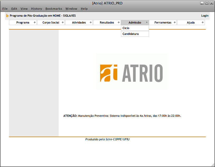
Task: Click the plus icon next to Admissão
Action: coord(147,22)
